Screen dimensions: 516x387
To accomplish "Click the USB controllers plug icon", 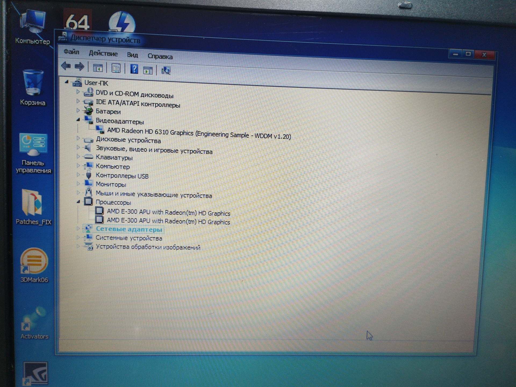I will click(x=88, y=175).
